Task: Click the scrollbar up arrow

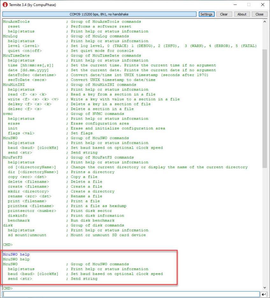Action: point(264,22)
